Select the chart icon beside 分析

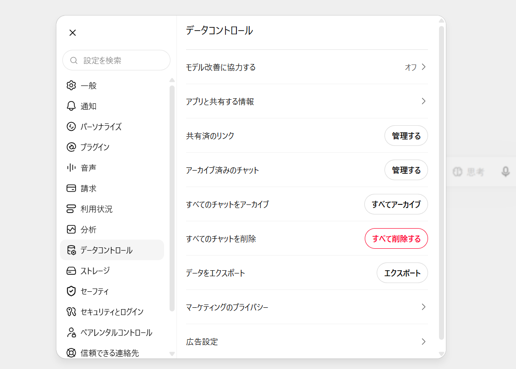point(71,230)
